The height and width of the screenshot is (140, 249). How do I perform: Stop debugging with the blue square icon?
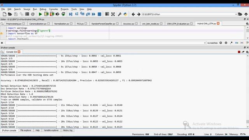click(100, 14)
